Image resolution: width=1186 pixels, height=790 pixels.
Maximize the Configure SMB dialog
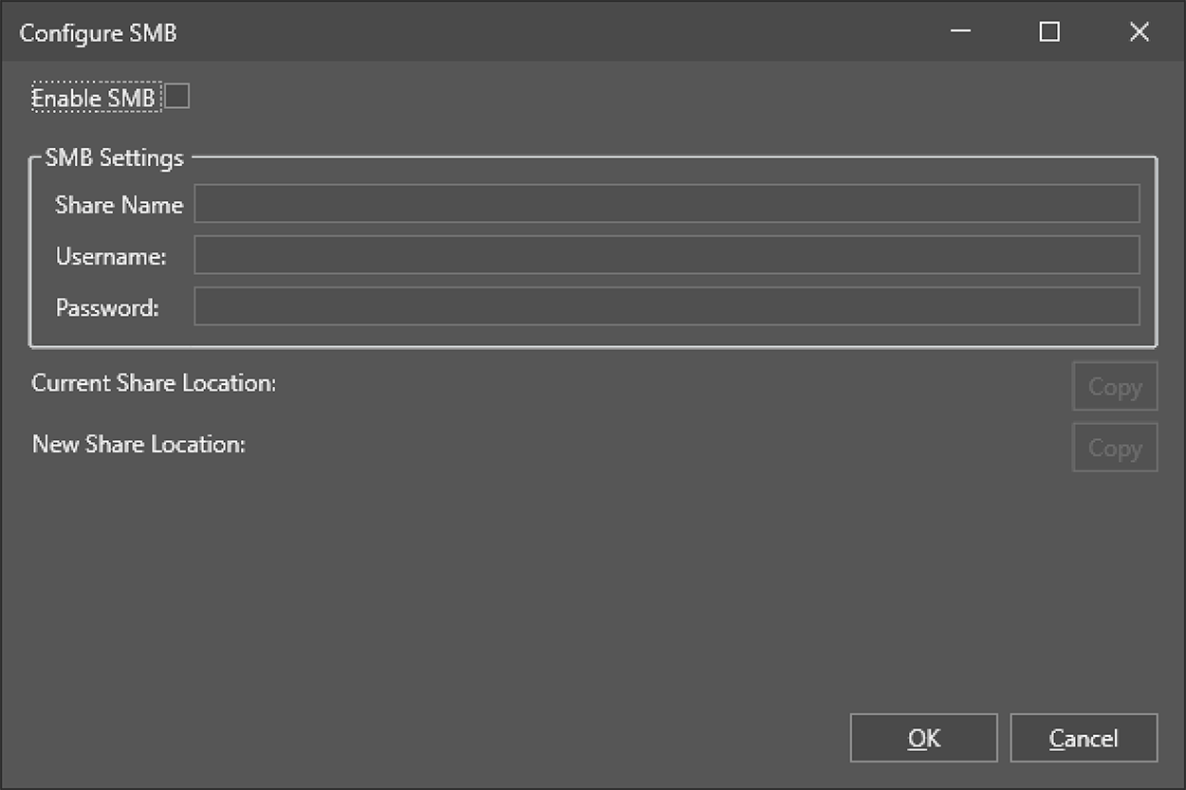[1048, 32]
